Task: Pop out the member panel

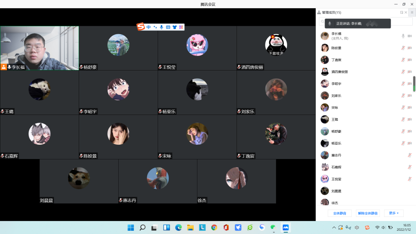Action: [x=402, y=13]
